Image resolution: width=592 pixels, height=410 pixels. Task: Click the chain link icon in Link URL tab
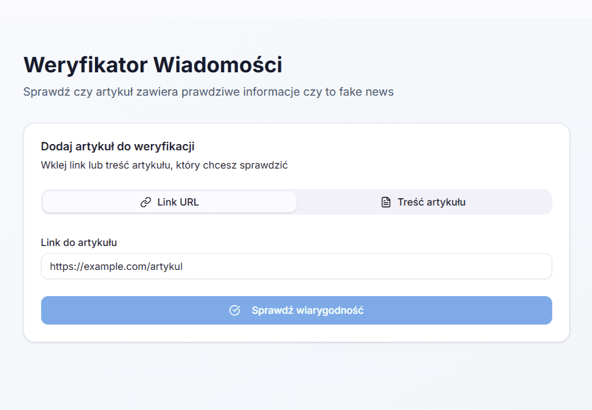[x=146, y=202]
